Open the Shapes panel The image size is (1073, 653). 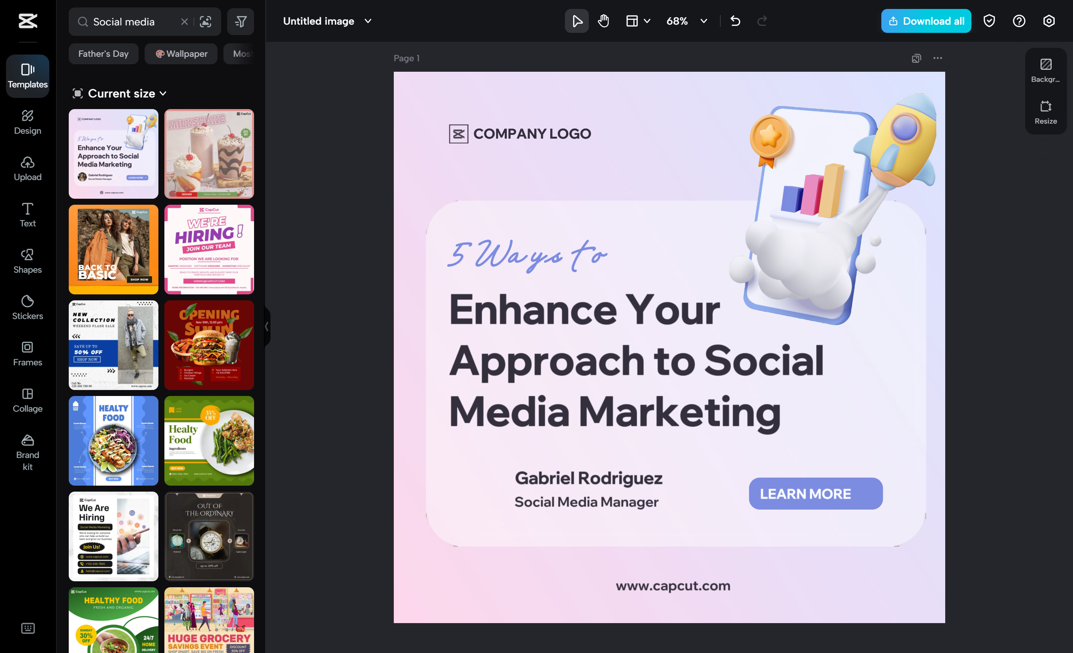tap(27, 261)
